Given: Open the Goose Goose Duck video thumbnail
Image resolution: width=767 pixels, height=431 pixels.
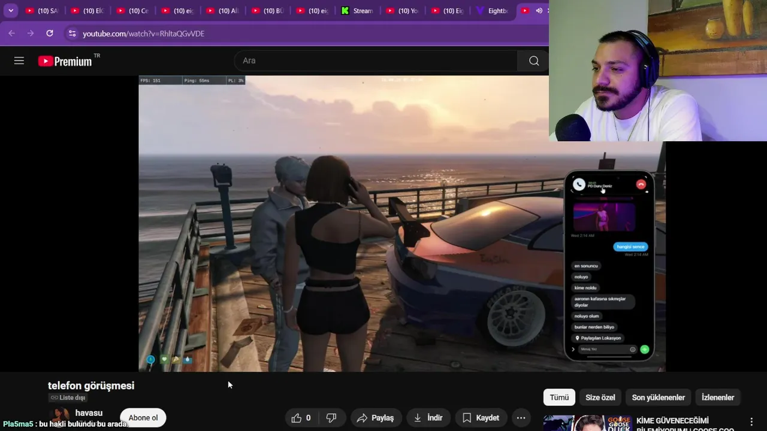Looking at the screenshot, I should point(588,423).
